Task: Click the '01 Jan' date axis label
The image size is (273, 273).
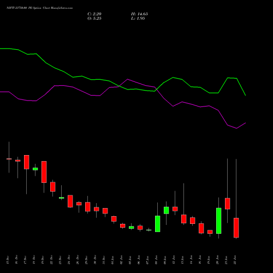Action: (112, 260)
